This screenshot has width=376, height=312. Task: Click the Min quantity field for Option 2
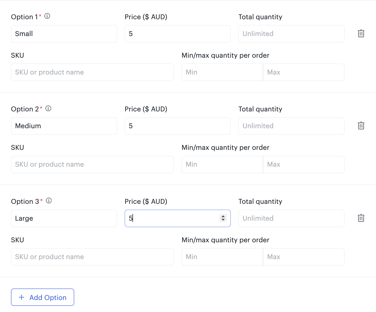coord(222,165)
